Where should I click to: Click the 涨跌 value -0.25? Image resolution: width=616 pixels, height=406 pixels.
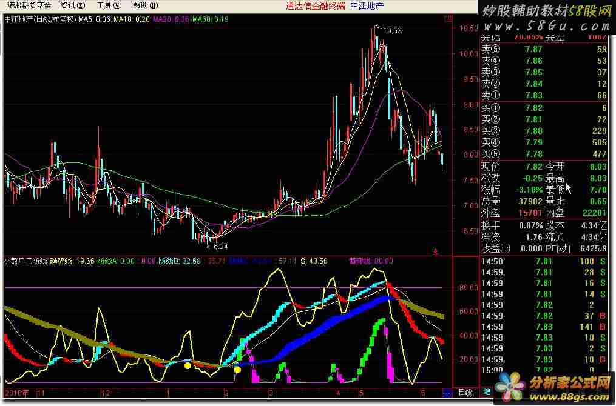(532, 178)
